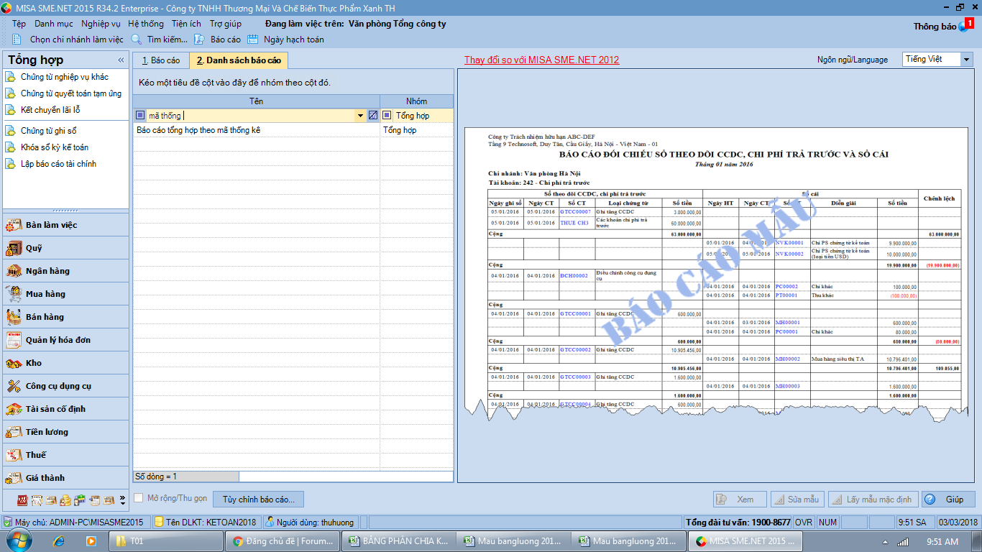Click the Tùy chỉnh báo cáo button
This screenshot has height=552, width=982.
click(x=259, y=499)
